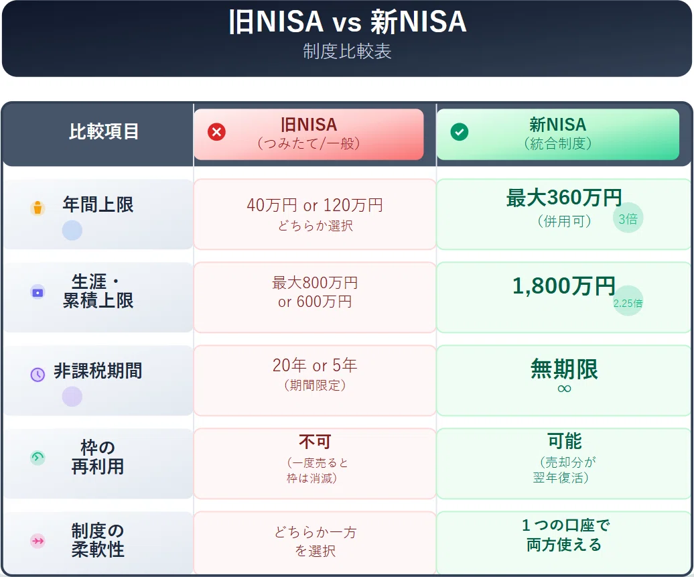Click the purple wallet icon beside 生涯・累積上限
The image size is (694, 577).
pyautogui.click(x=38, y=292)
